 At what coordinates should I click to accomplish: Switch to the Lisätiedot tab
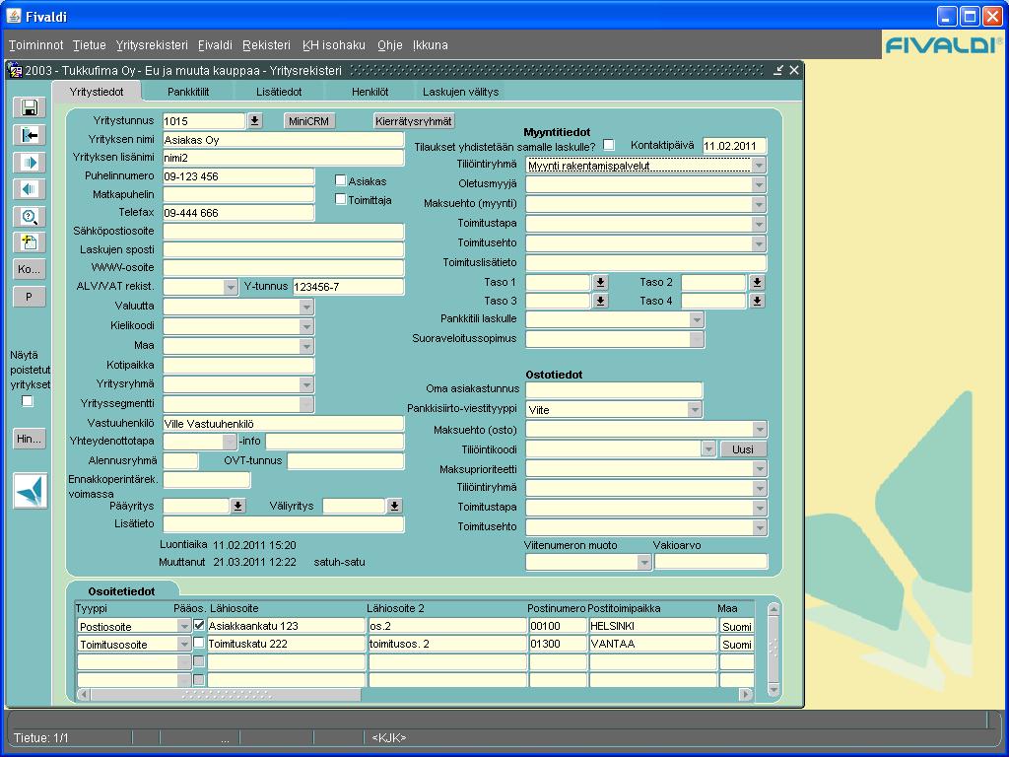[279, 92]
